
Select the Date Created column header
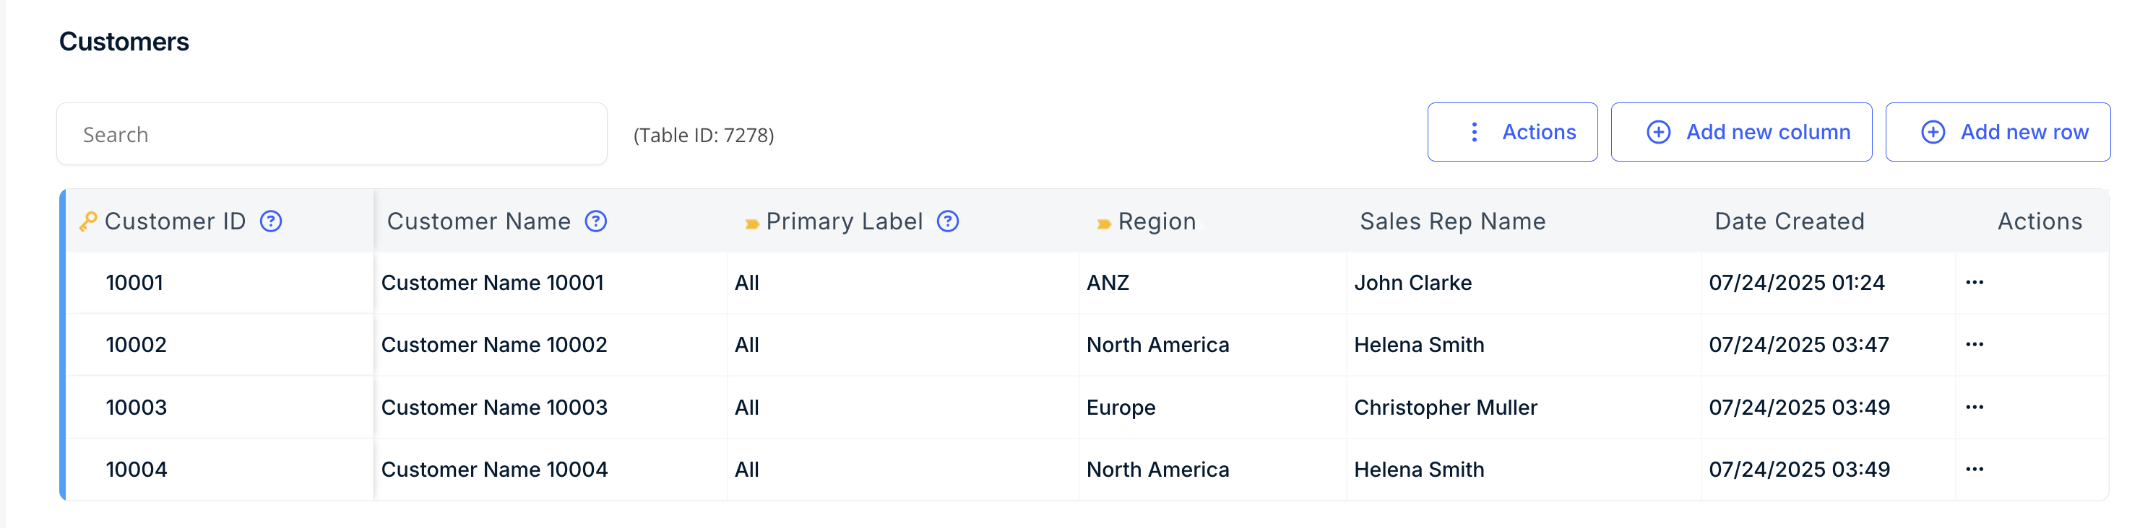tap(1789, 221)
